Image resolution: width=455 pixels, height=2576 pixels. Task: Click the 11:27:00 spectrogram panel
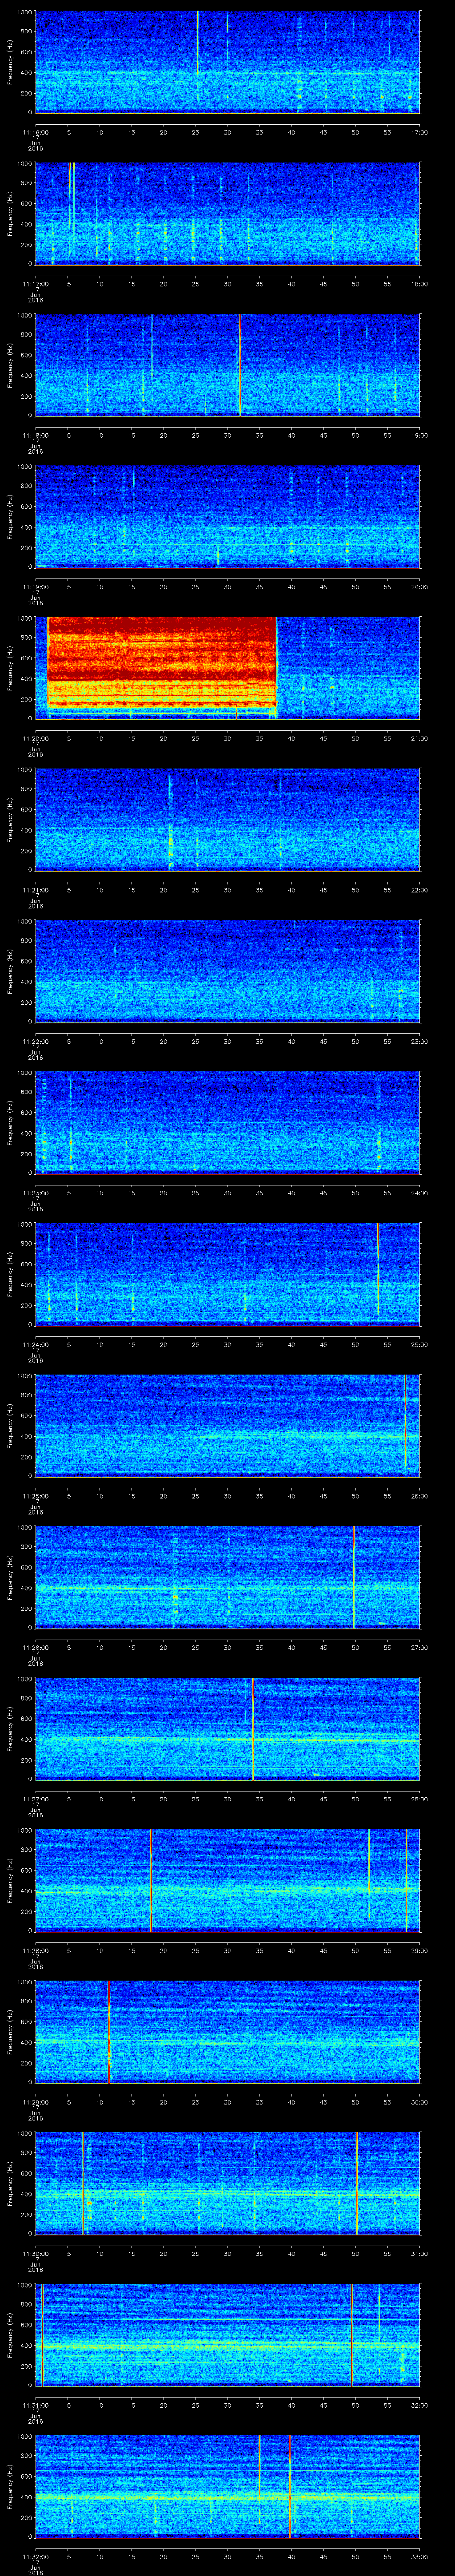click(227, 1729)
